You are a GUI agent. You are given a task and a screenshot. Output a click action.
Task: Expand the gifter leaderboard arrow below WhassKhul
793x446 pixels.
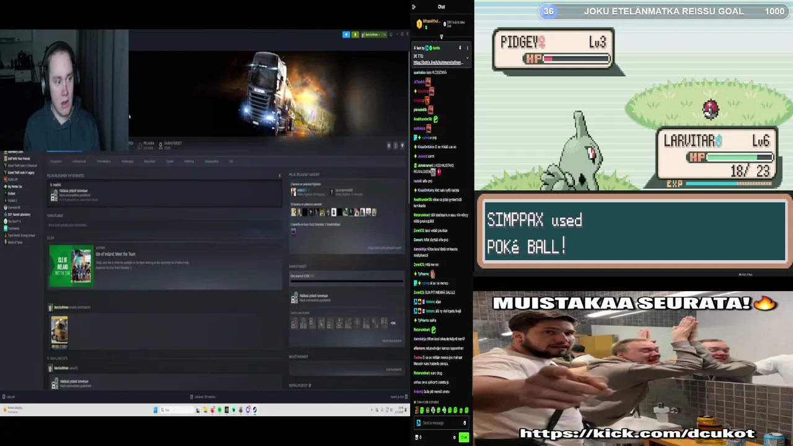(441, 37)
